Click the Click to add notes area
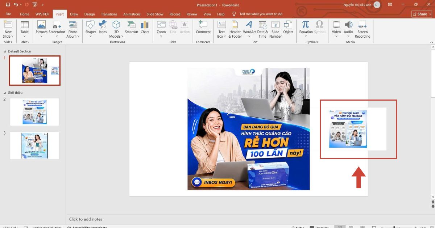This screenshot has width=435, height=228. pos(86,219)
